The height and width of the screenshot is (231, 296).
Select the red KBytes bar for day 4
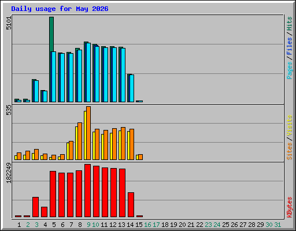click(44, 212)
